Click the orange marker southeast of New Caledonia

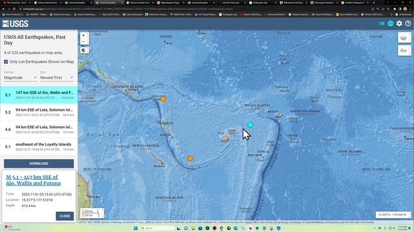(190, 159)
